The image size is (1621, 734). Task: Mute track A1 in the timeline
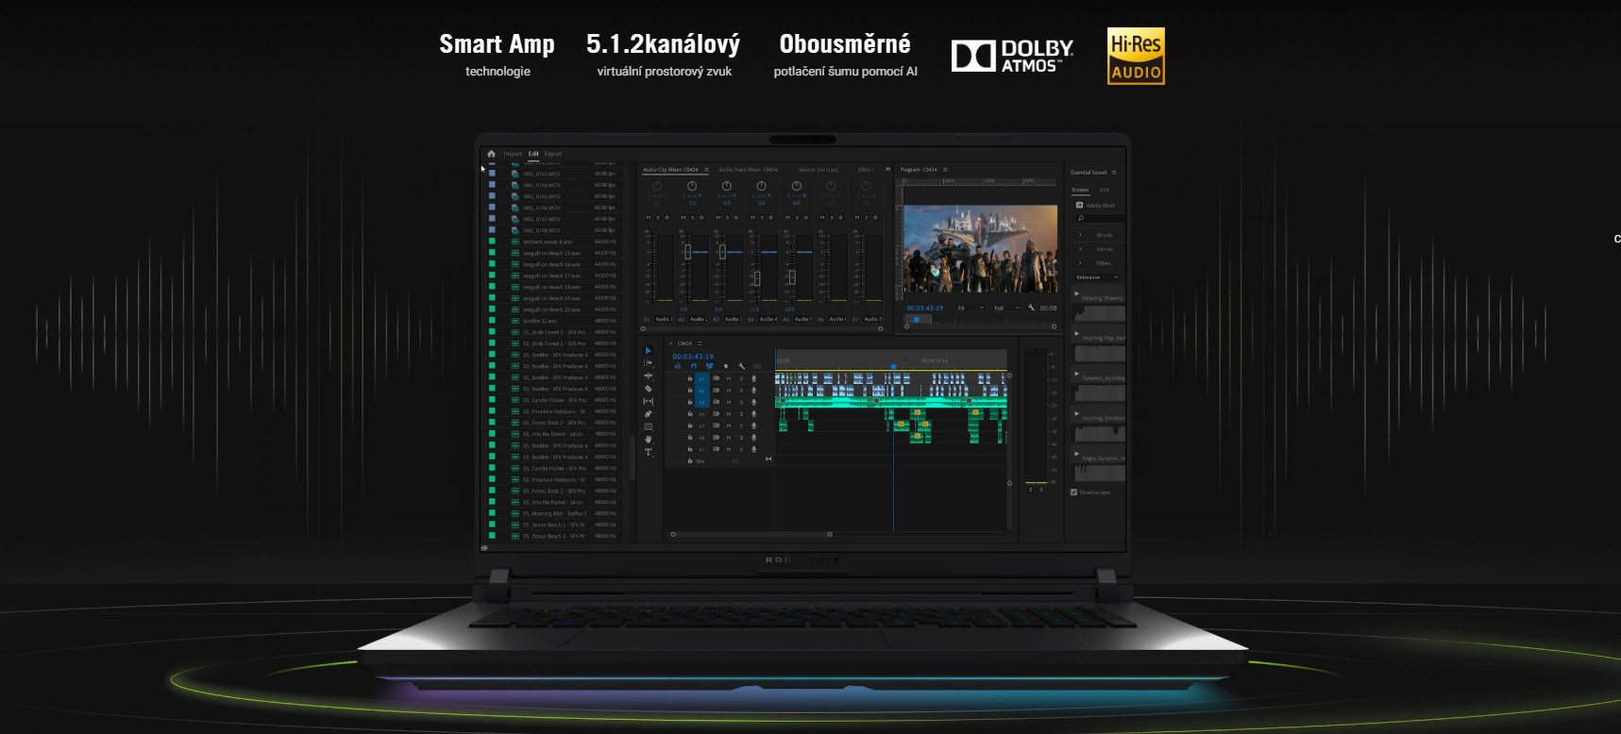click(728, 378)
